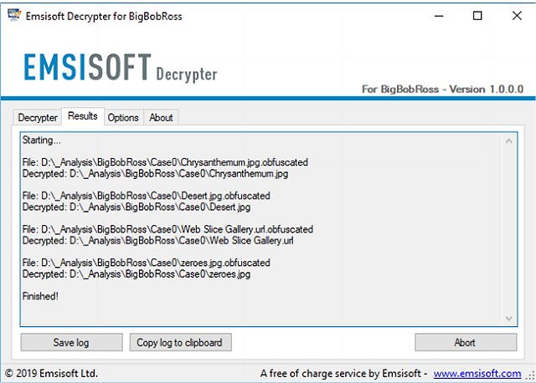Click the File line for Desert.jpg.obfuscated
This screenshot has height=383, width=536.
point(147,196)
